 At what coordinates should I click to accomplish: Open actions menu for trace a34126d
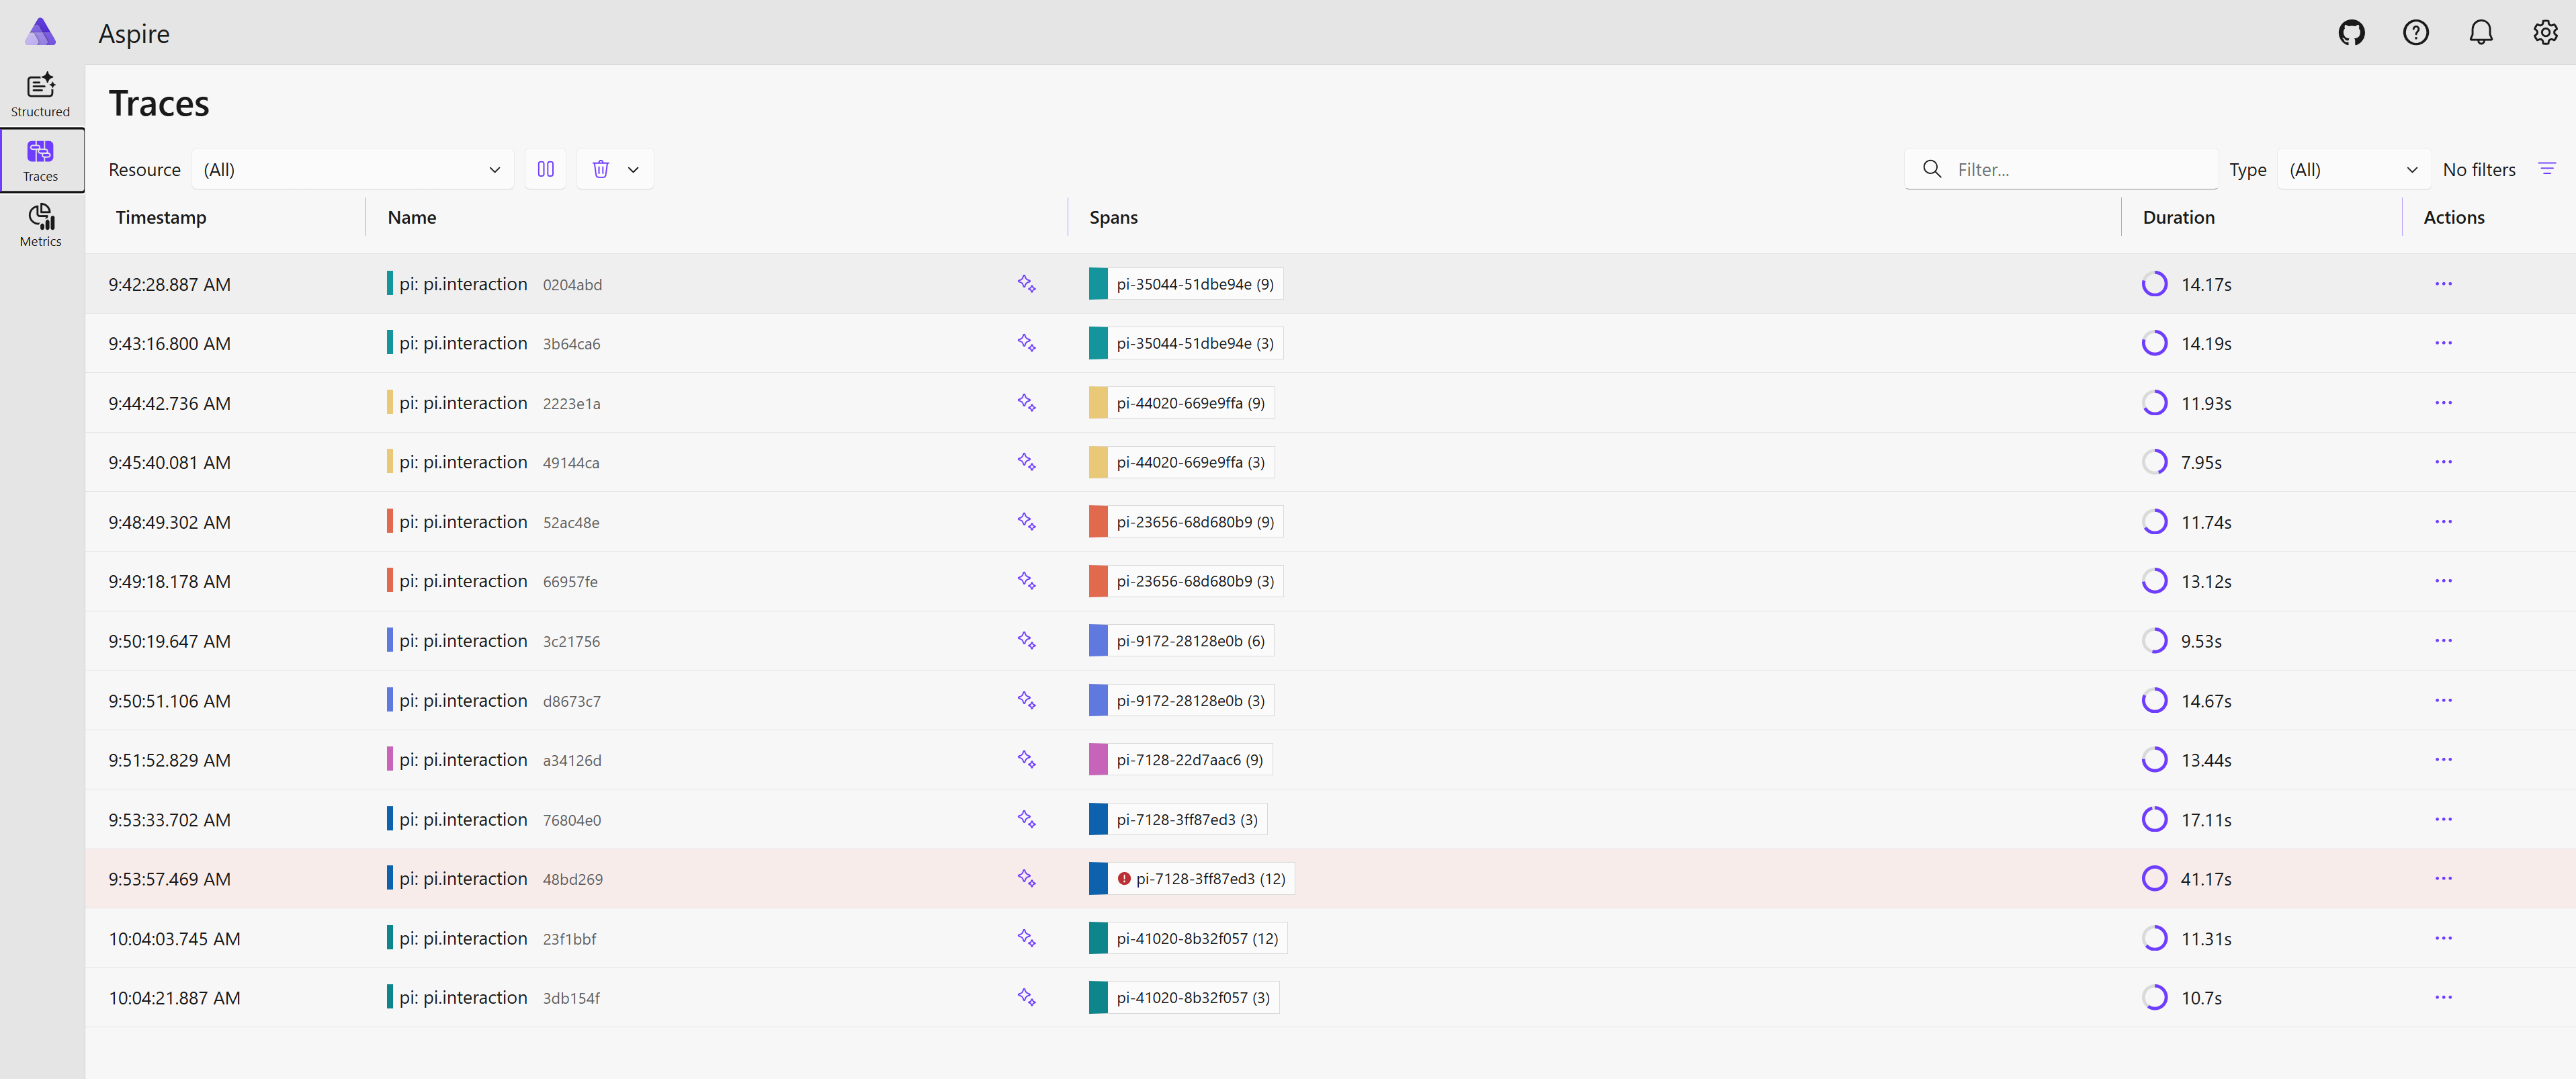[x=2443, y=760]
